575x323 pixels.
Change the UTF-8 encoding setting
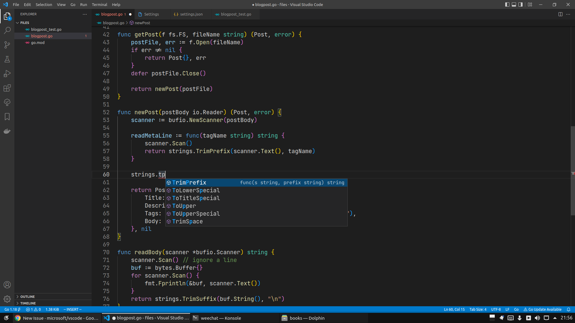click(496, 310)
